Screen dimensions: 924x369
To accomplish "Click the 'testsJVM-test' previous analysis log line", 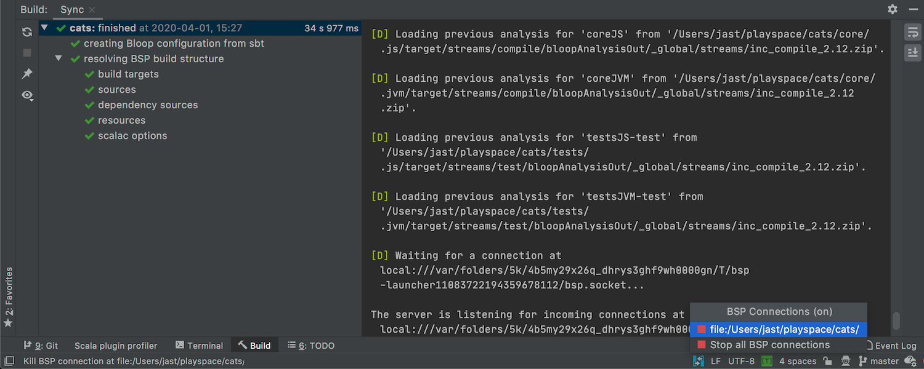I will point(622,211).
